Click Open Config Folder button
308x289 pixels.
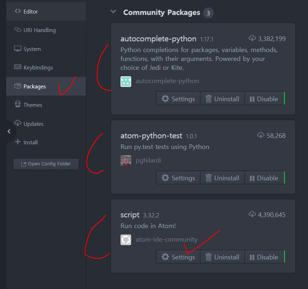[46, 164]
